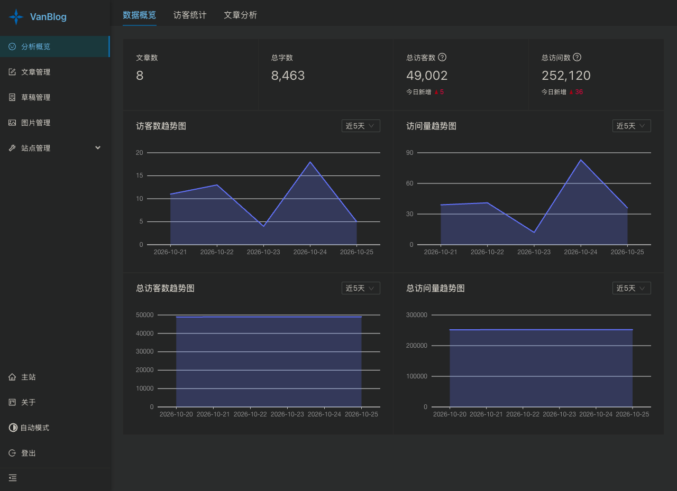Click the 2026-10-24 peak point on 访客数趋势图
677x491 pixels.
click(310, 162)
